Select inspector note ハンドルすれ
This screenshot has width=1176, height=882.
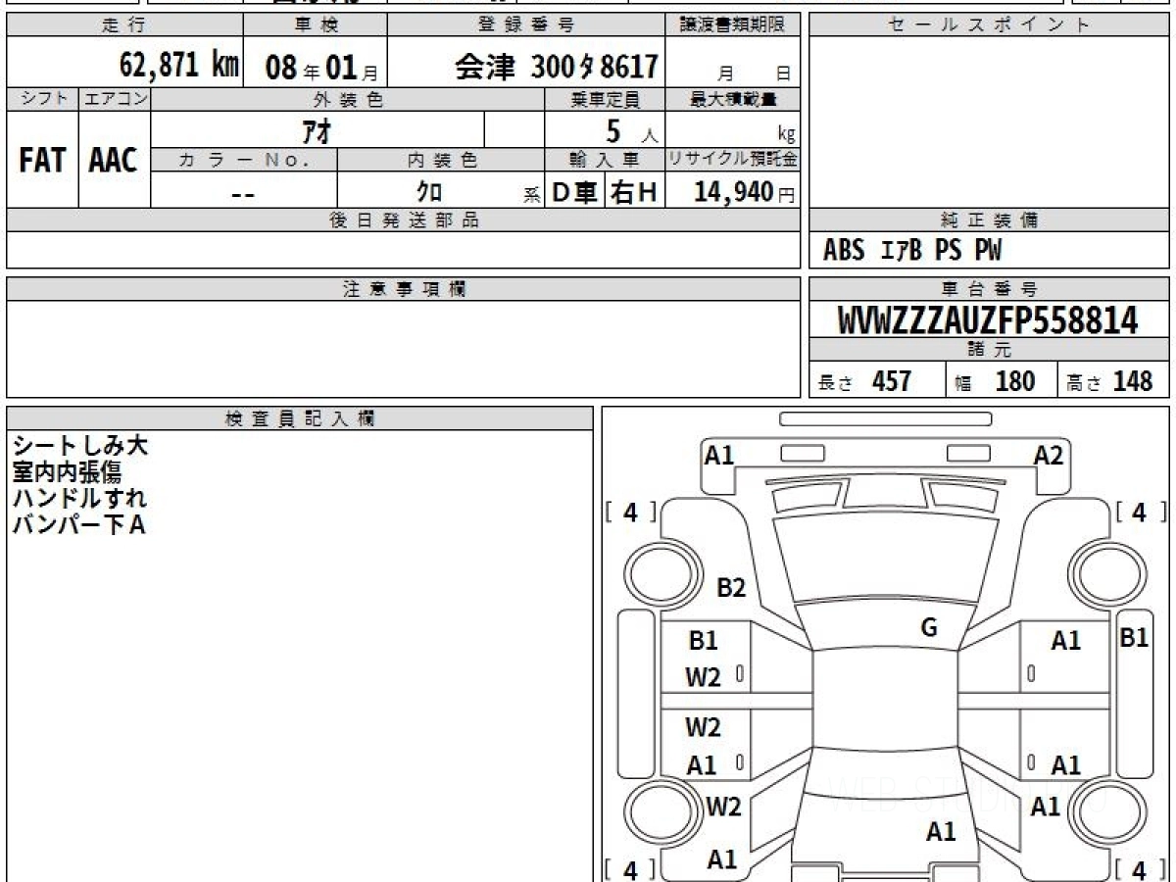(79, 498)
